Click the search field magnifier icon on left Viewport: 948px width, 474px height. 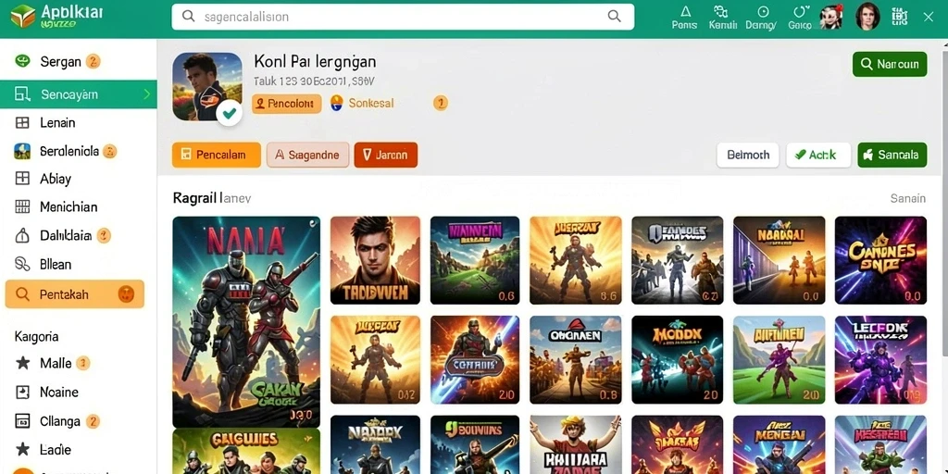pyautogui.click(x=189, y=17)
